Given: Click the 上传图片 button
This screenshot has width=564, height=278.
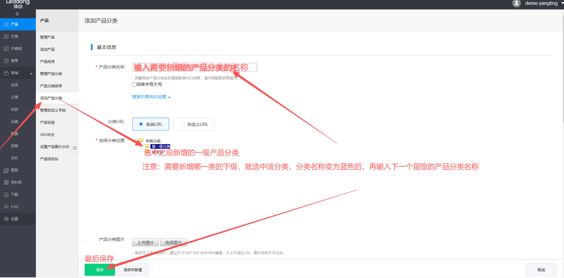Looking at the screenshot, I should (x=145, y=243).
